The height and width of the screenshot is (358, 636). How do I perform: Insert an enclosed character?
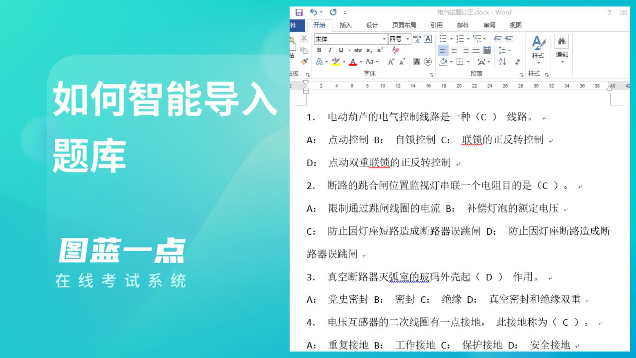click(428, 62)
